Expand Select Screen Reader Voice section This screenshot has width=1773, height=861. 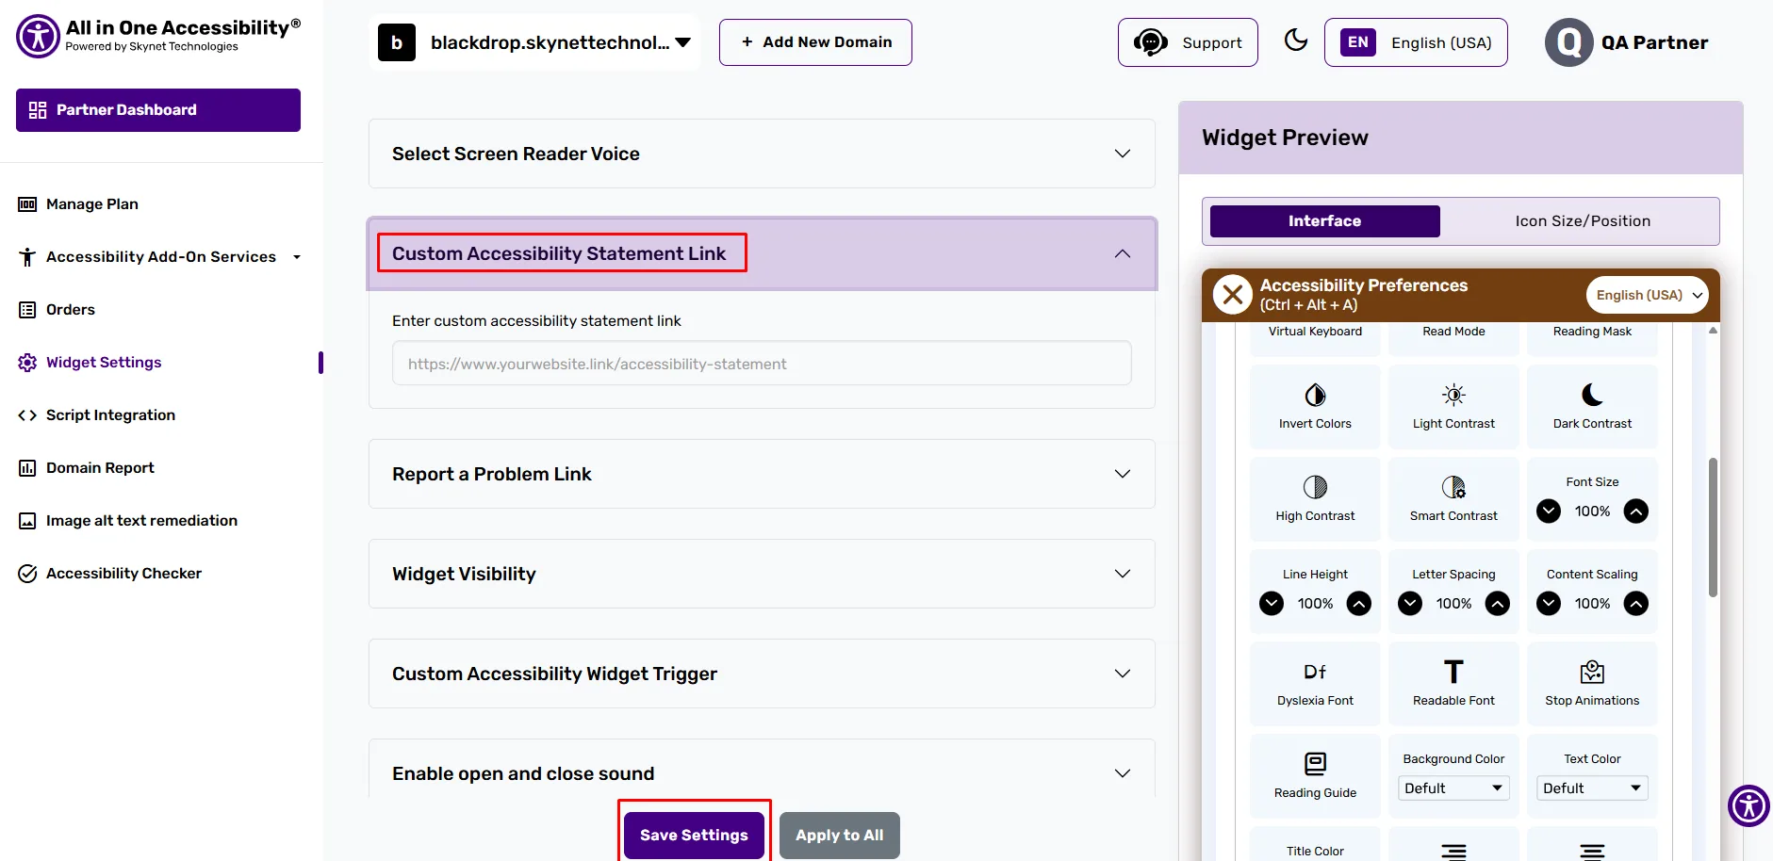(x=762, y=154)
